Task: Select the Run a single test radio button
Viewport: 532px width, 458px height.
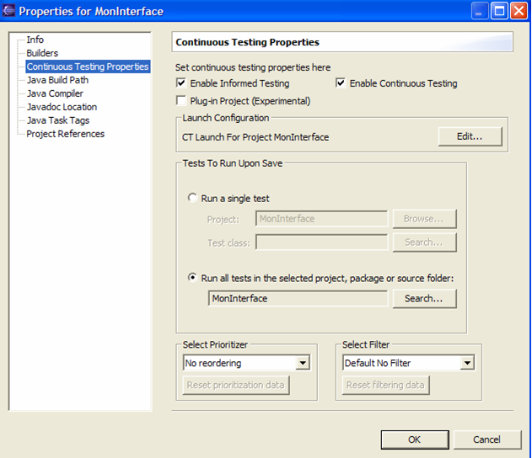Action: (x=193, y=199)
